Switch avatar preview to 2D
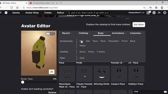The height and width of the screenshot is (94, 168). pyautogui.click(x=51, y=72)
